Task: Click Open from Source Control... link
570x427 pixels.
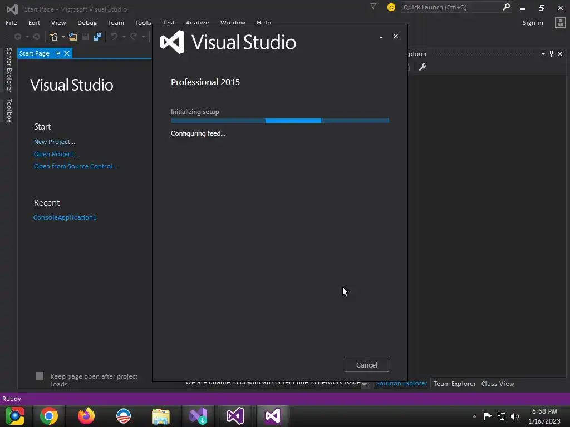Action: click(76, 166)
